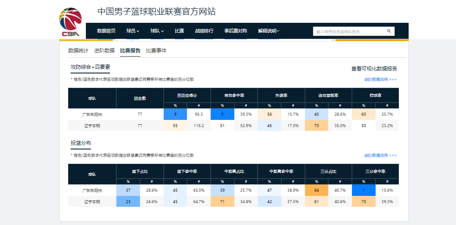This screenshot has height=225, width=456.
Task: Go to 数据首页 in the navigation bar
Action: tap(106, 31)
